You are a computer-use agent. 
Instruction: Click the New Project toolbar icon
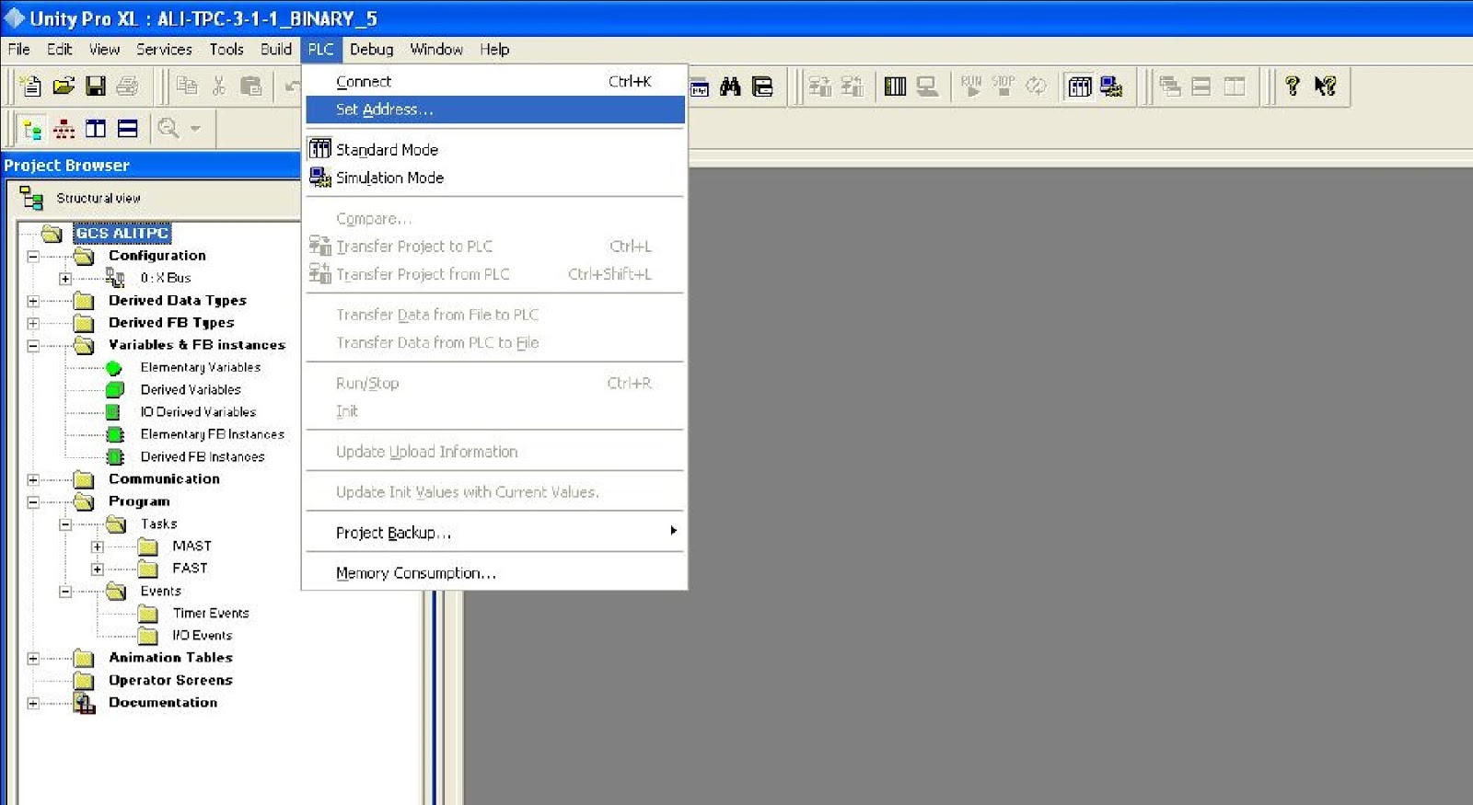coord(30,86)
